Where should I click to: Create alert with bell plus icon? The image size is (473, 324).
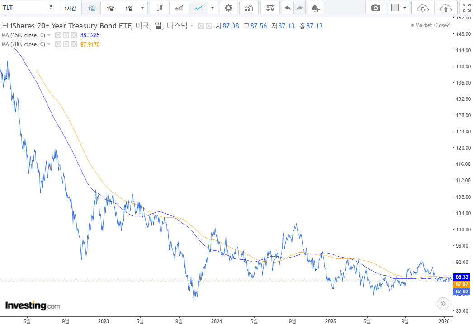point(316,8)
